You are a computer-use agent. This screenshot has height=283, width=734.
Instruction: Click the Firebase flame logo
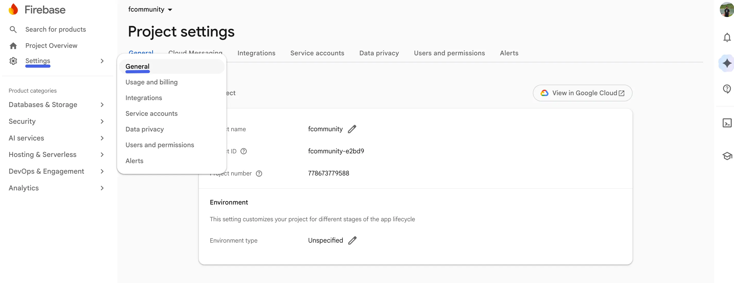[13, 10]
